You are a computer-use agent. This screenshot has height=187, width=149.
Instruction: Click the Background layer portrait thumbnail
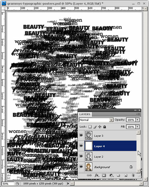[89, 167]
